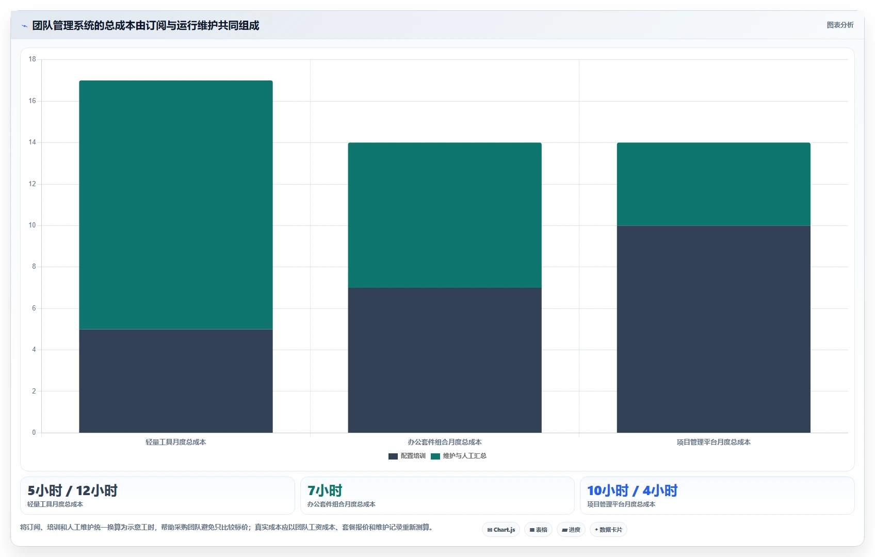The width and height of the screenshot is (875, 557).
Task: Select the green bar segment for 轻量工具月度总成本
Action: [x=176, y=205]
